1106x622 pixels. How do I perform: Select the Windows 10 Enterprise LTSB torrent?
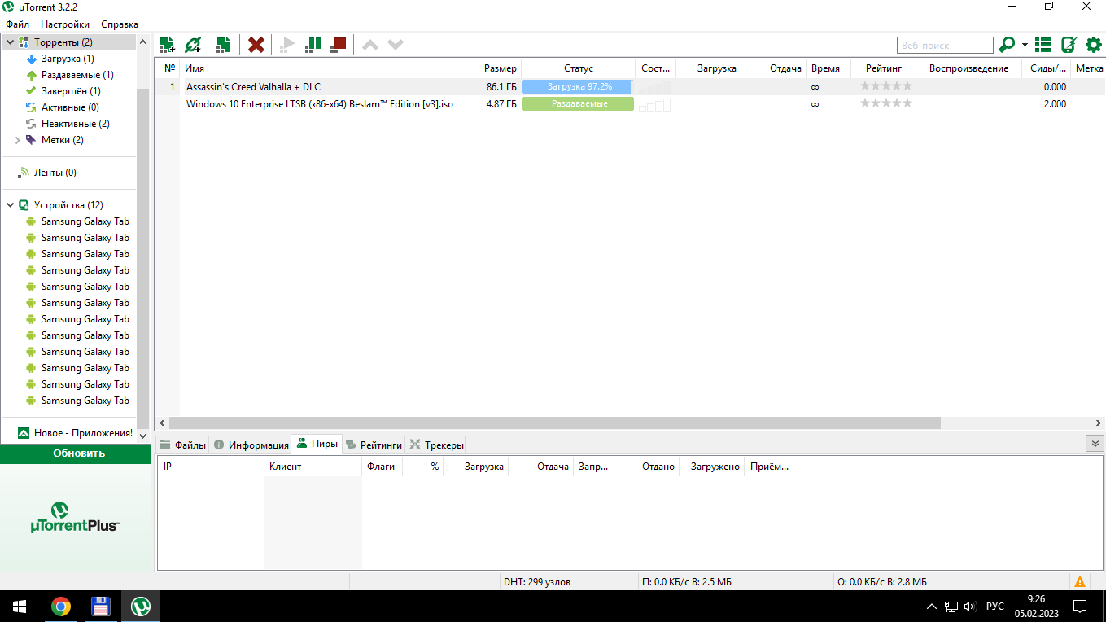(319, 104)
